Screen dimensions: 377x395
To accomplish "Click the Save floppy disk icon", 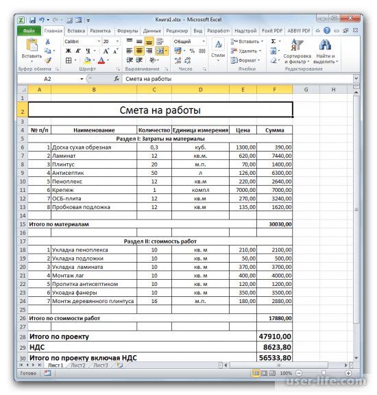I will point(32,20).
